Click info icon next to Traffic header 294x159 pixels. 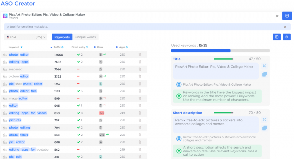pyautogui.click(x=62, y=47)
